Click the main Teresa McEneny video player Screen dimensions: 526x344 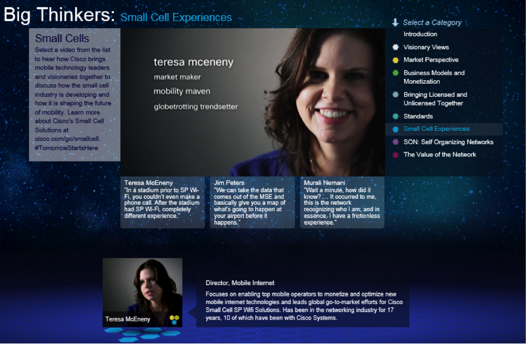[x=252, y=102]
